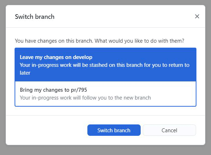211x155 pixels.
Task: Click the 'develop' branch name in the option
Action: point(82,57)
